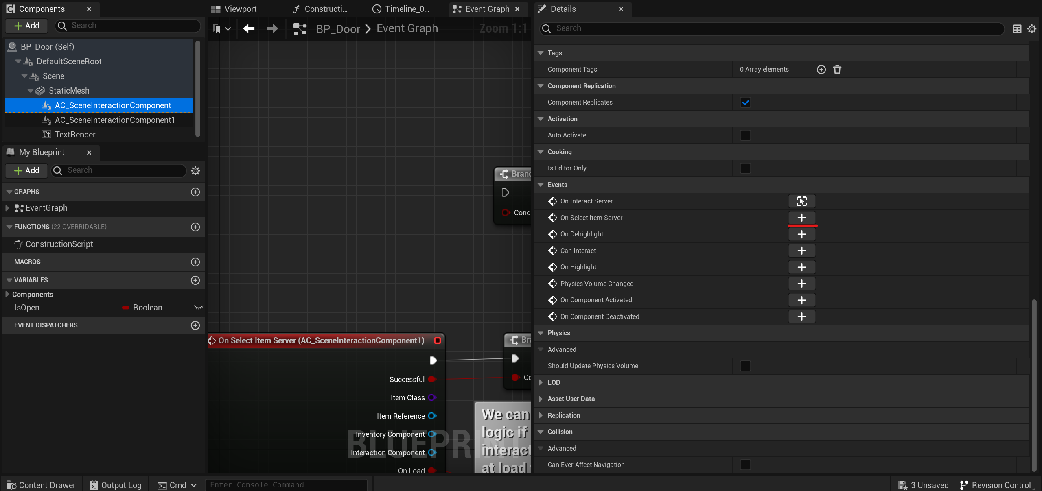This screenshot has height=491, width=1042.
Task: Add On Component Deactivated event
Action: click(802, 316)
